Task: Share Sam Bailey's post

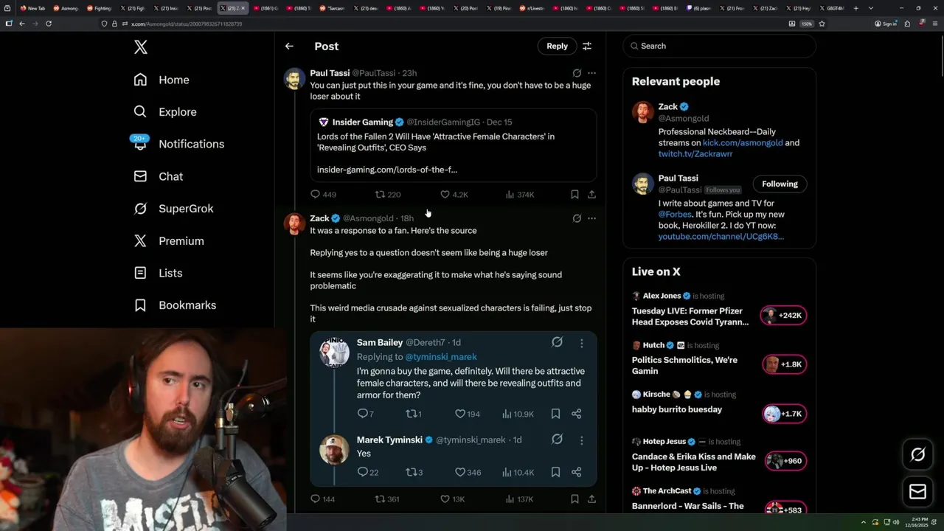Action: point(577,414)
